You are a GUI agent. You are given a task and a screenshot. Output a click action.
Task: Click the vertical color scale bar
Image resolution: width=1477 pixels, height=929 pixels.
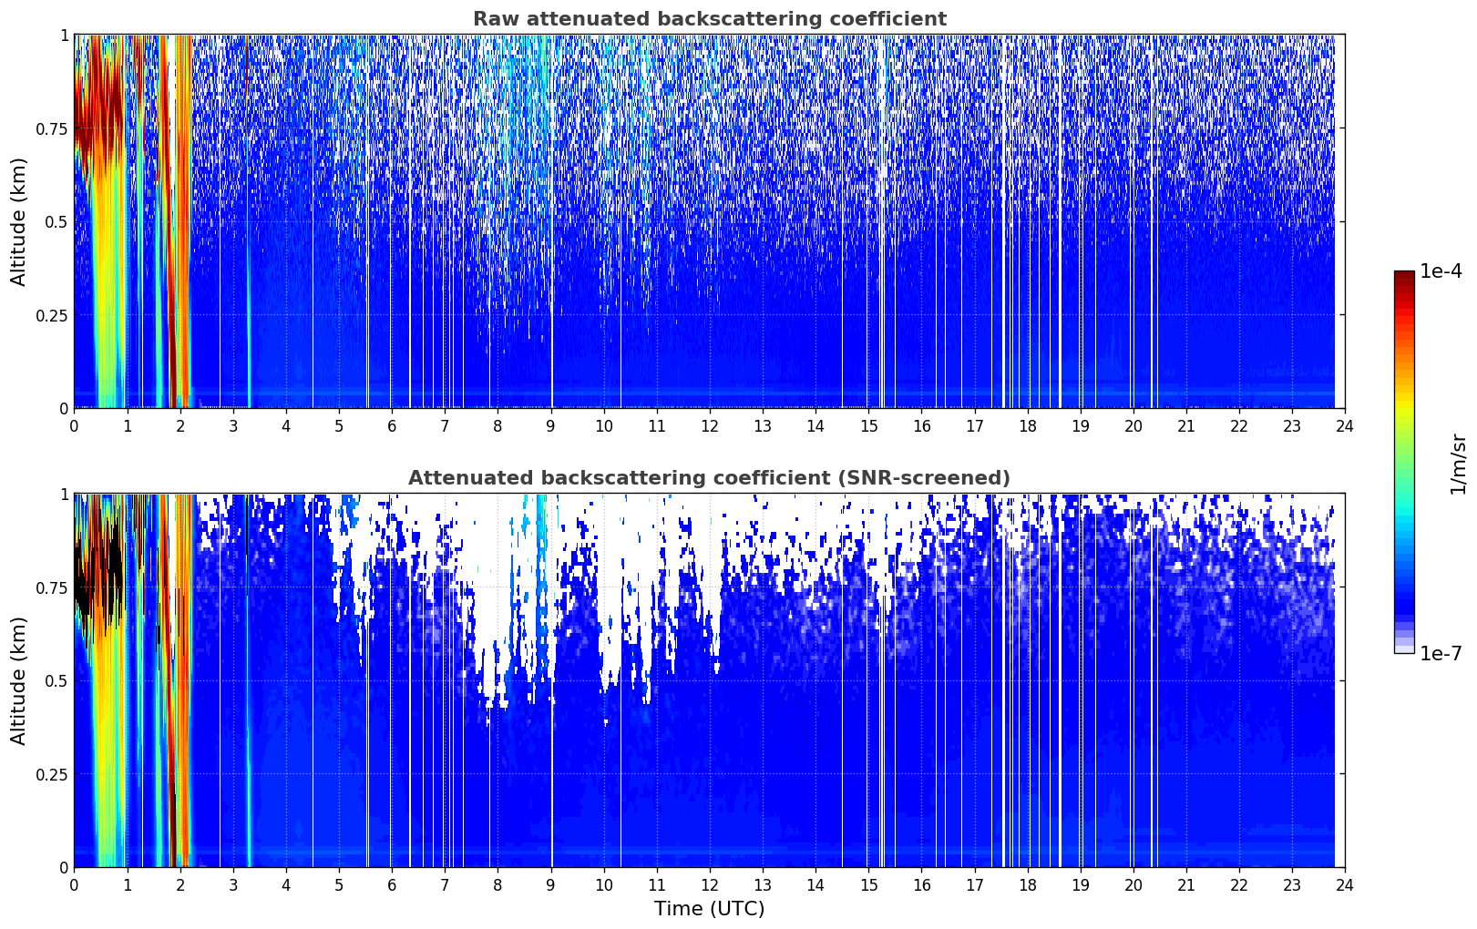point(1404,462)
